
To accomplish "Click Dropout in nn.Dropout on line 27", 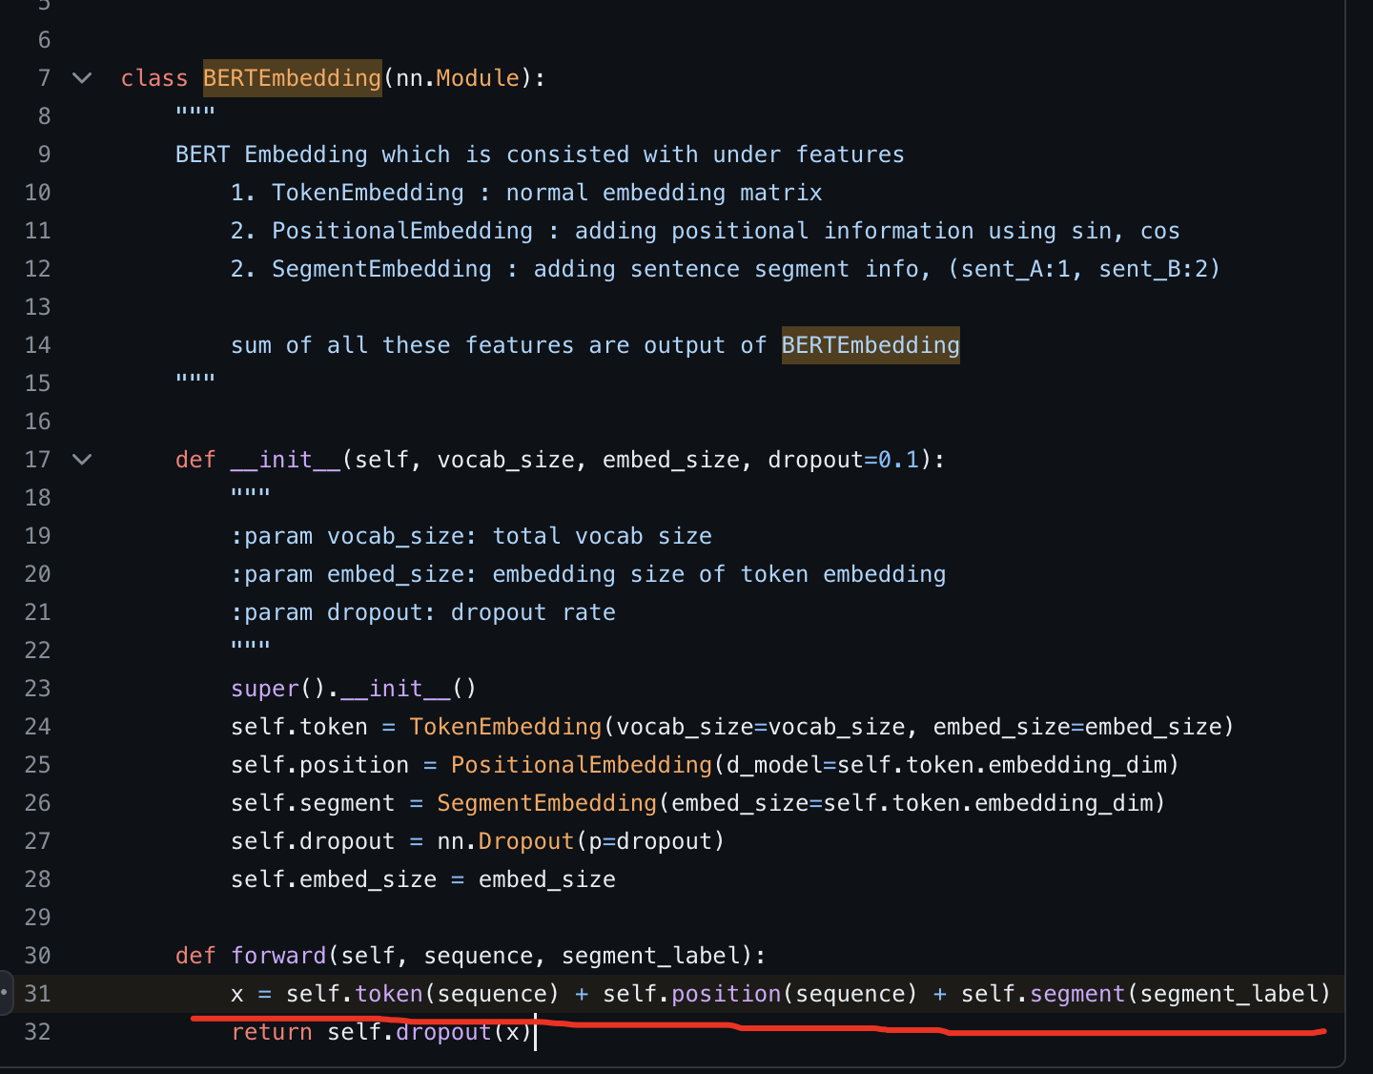I will click(525, 841).
